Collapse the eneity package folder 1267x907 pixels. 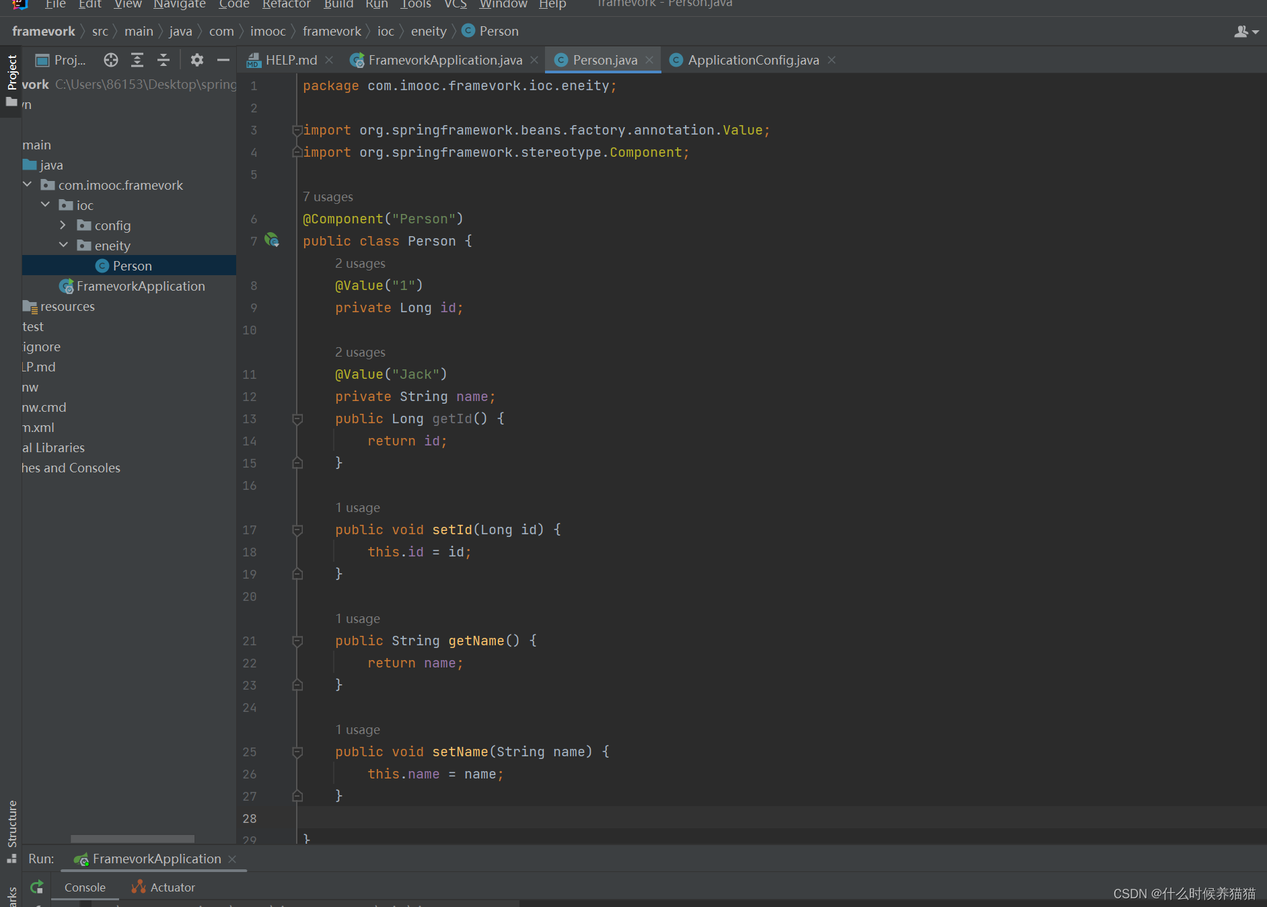pyautogui.click(x=63, y=246)
